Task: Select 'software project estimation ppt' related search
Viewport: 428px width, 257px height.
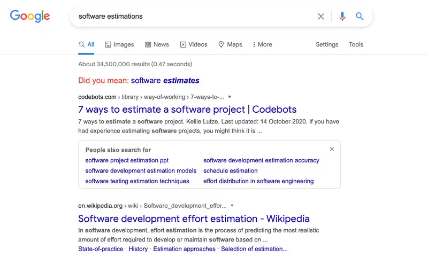Action: click(127, 160)
